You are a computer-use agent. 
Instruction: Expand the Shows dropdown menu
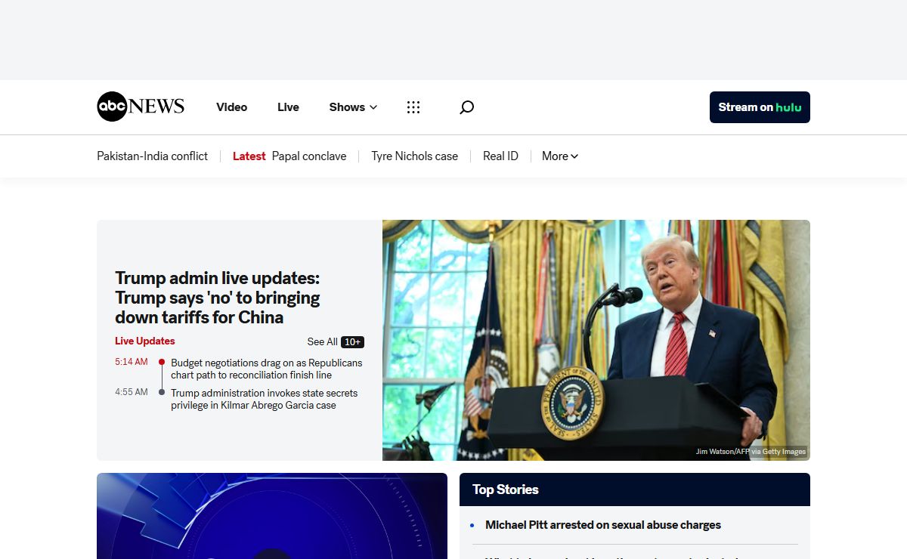(353, 107)
